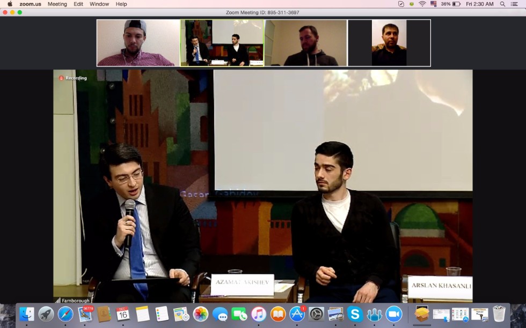The image size is (526, 328).
Task: Open the App Store dock icon
Action: click(297, 314)
